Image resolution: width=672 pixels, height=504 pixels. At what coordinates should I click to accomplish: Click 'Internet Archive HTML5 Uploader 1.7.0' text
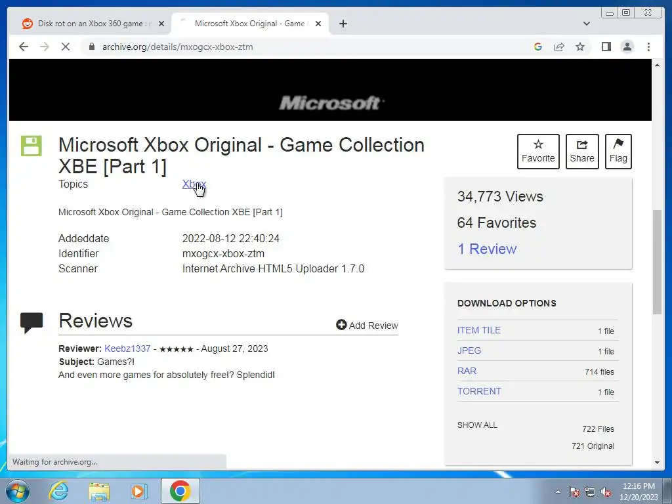(x=273, y=268)
